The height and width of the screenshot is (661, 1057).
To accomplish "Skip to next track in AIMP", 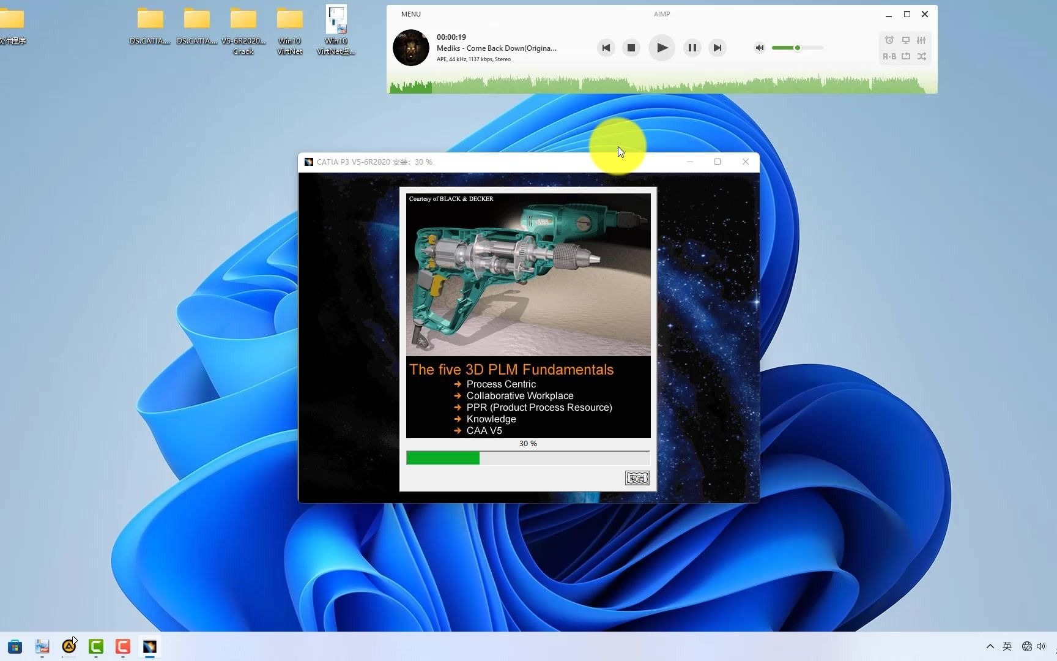I will coord(718,48).
